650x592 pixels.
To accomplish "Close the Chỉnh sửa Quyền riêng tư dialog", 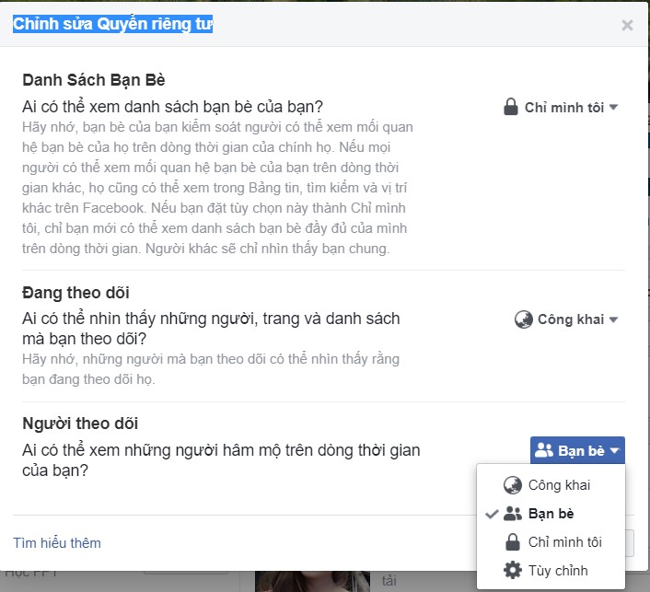I will (x=627, y=25).
